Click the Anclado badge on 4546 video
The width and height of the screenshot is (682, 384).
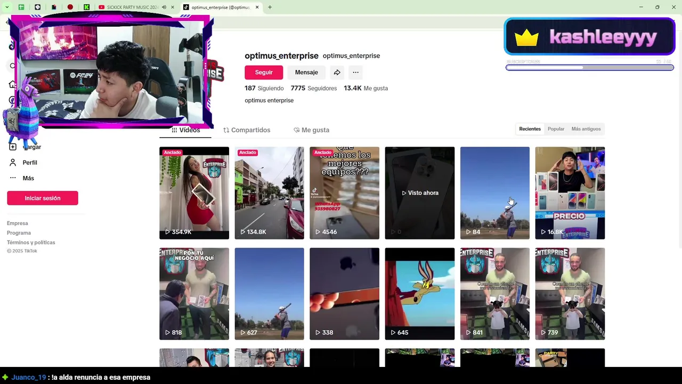coord(322,153)
